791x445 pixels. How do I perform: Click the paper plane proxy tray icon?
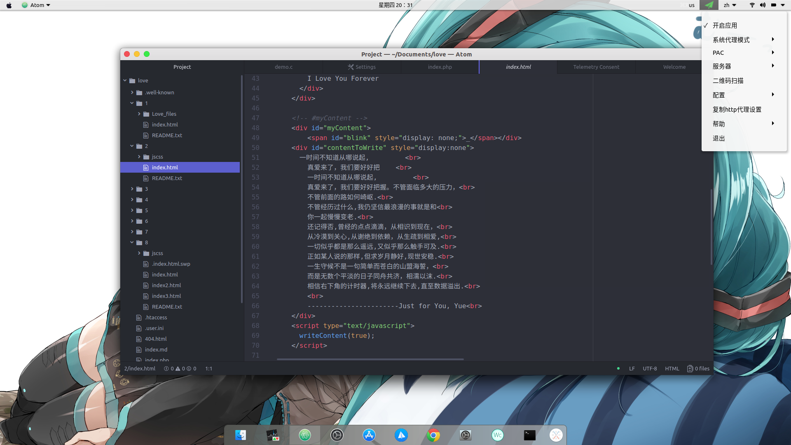tap(709, 5)
